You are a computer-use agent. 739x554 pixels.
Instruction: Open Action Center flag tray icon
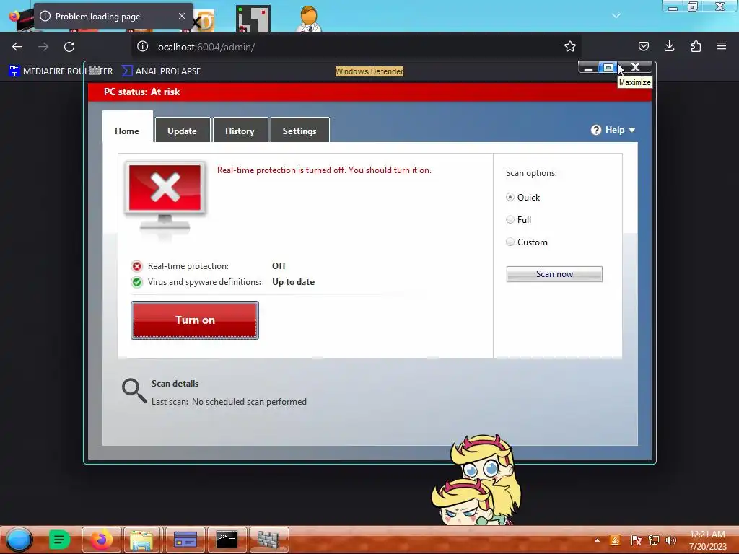coord(636,540)
